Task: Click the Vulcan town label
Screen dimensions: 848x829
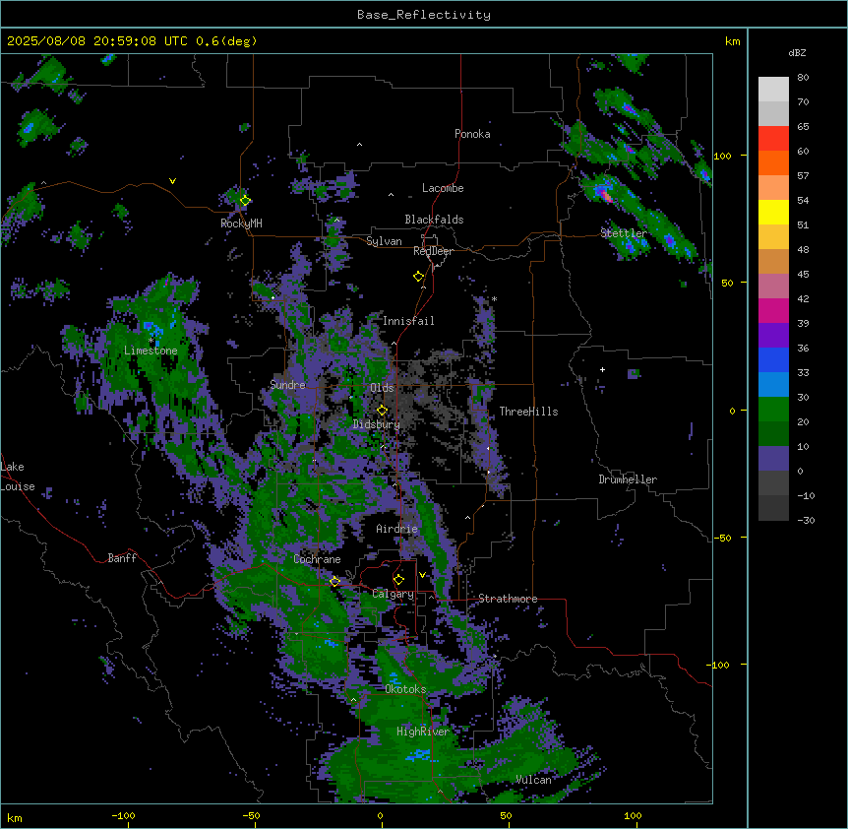Action: click(x=533, y=780)
